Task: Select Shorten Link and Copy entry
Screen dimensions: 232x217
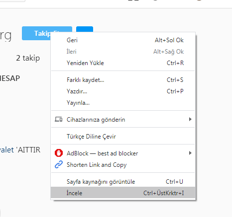Action: (x=123, y=165)
